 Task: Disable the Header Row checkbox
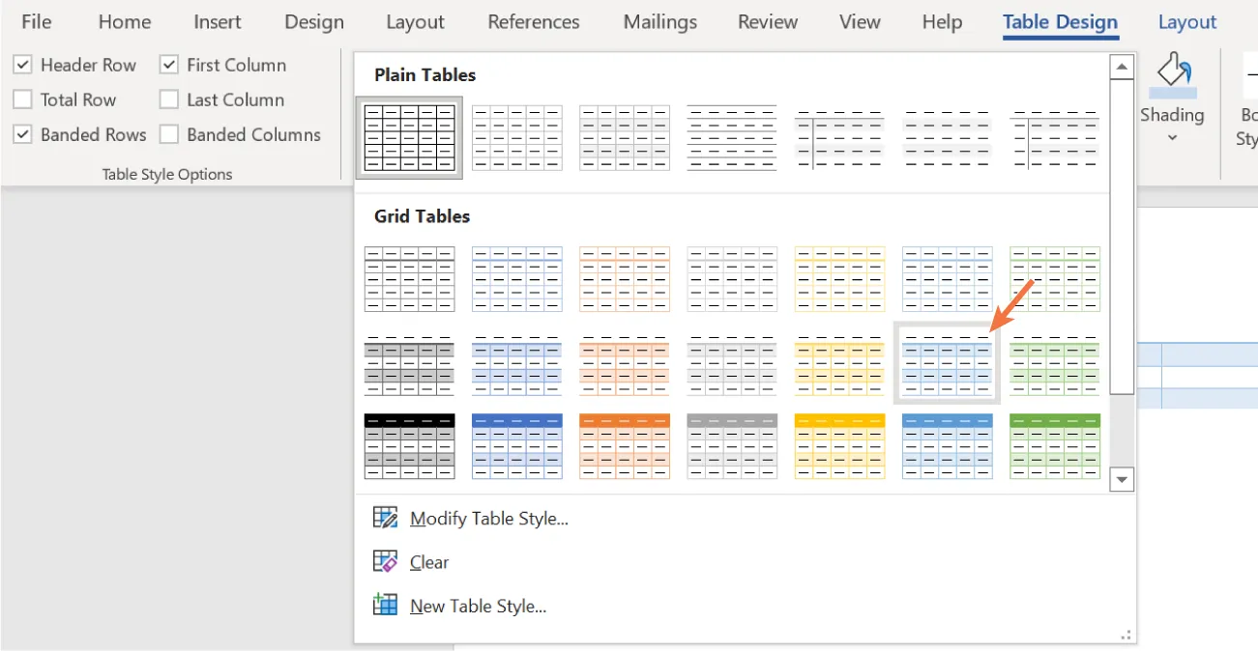point(22,65)
